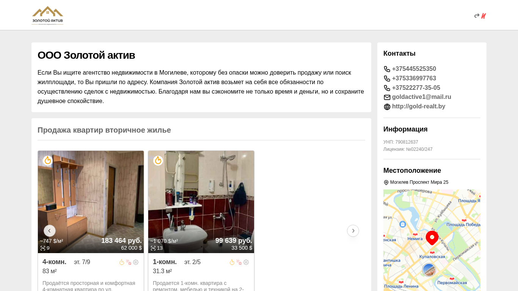Click the Информация heading

click(405, 129)
